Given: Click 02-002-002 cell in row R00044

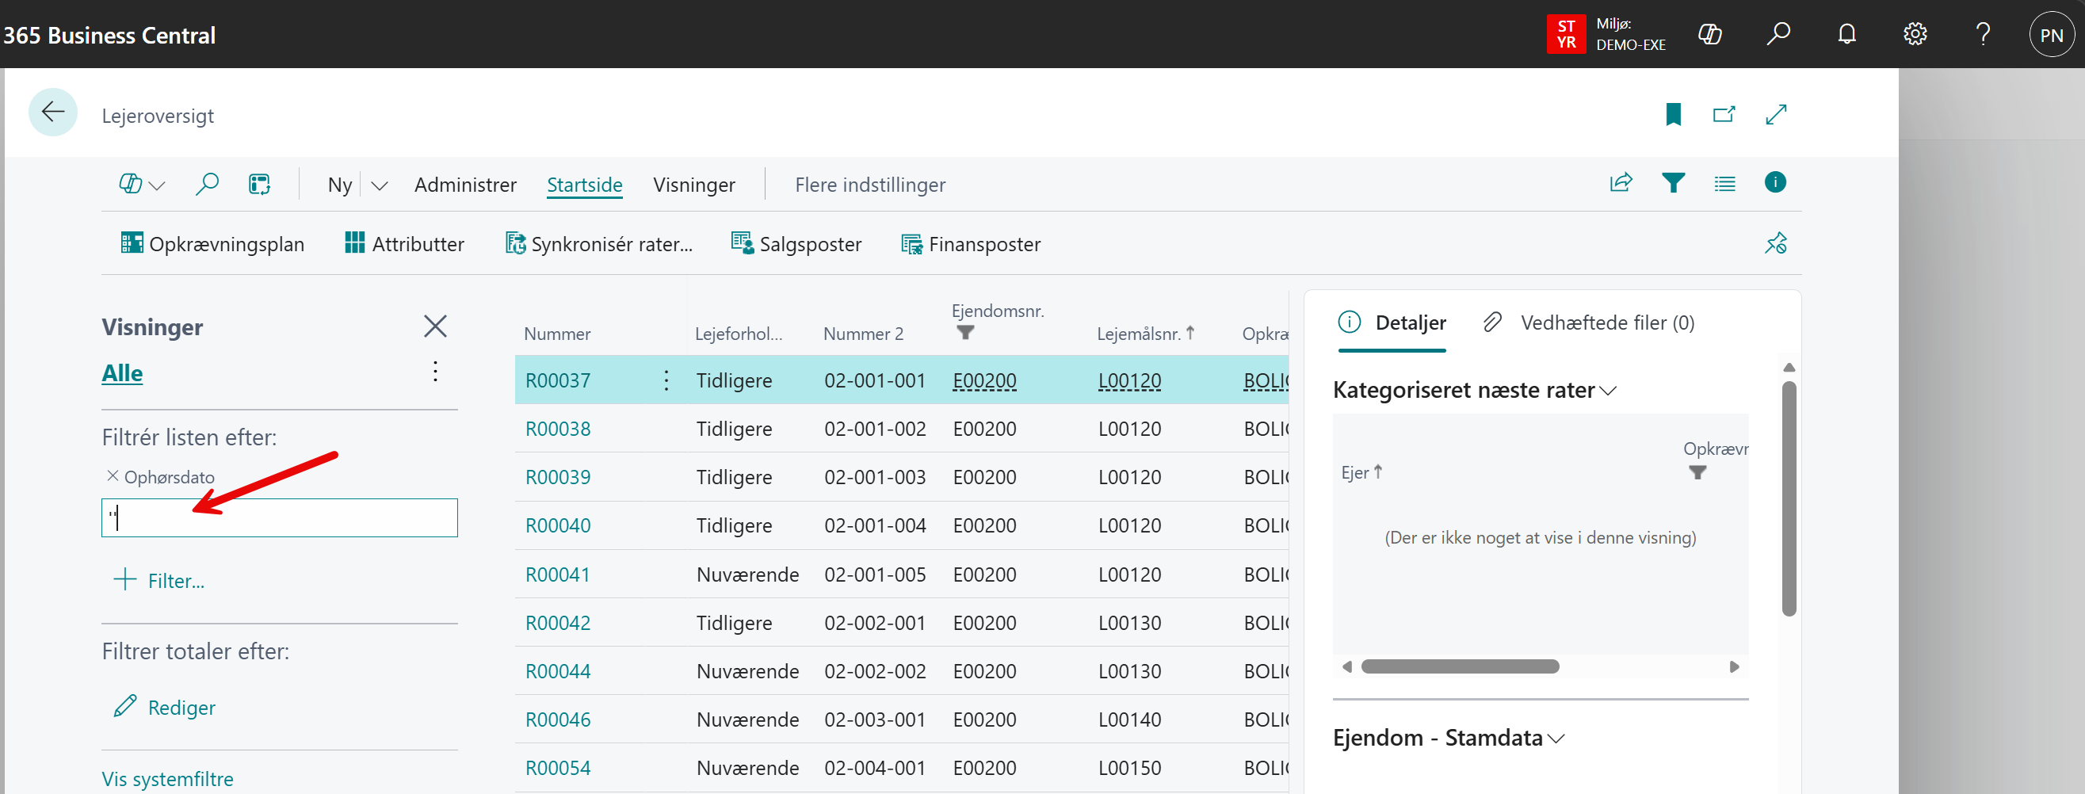Looking at the screenshot, I should pyautogui.click(x=874, y=671).
